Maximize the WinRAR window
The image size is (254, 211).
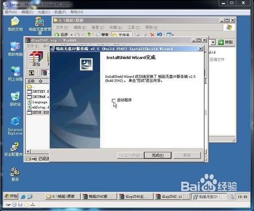[199, 40]
